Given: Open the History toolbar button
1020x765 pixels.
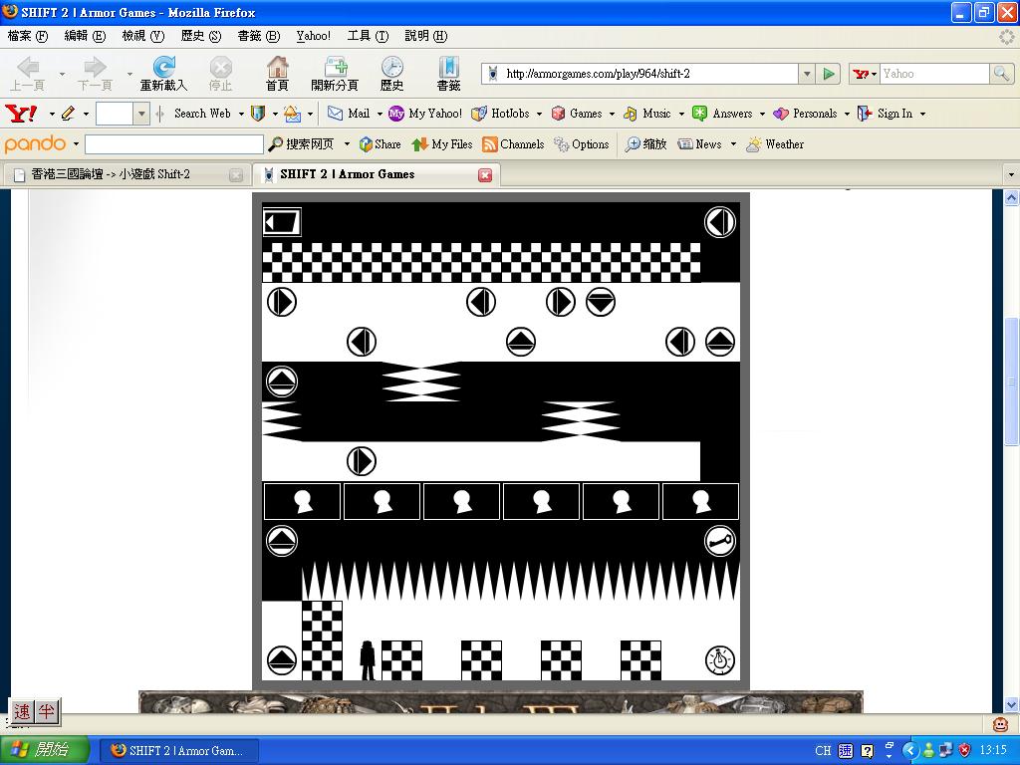Looking at the screenshot, I should [x=391, y=74].
